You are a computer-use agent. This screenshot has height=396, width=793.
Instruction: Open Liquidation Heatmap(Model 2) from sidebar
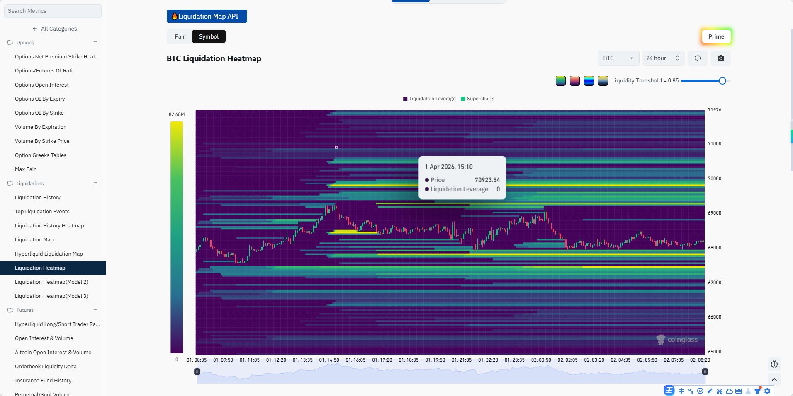51,282
